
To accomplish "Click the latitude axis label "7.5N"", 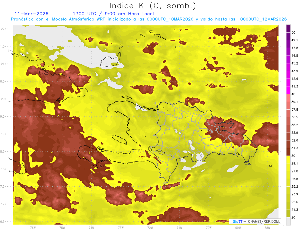I will [x=4, y=187].
